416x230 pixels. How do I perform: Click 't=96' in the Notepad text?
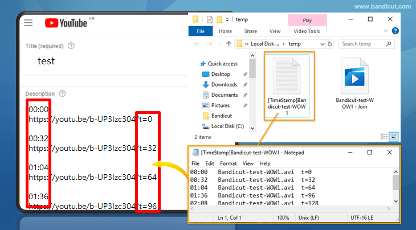(308, 195)
